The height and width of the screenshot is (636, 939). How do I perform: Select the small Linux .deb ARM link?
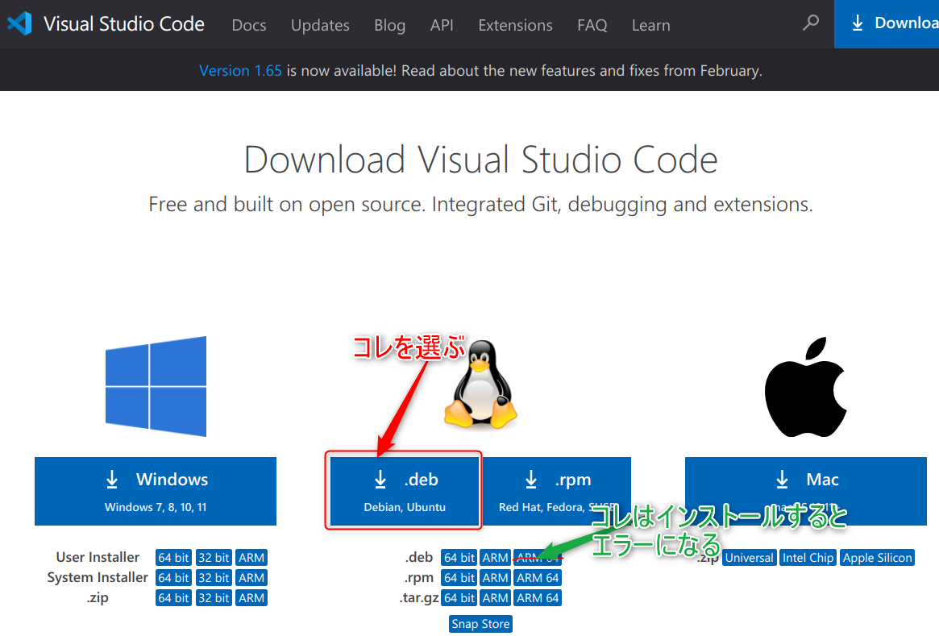495,558
